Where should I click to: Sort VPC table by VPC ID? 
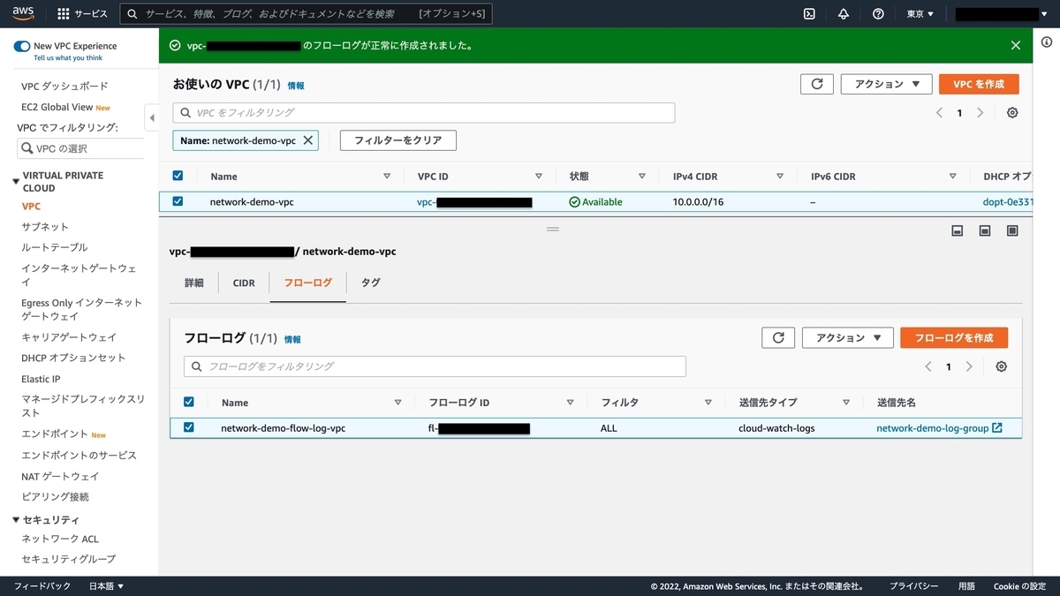[539, 177]
